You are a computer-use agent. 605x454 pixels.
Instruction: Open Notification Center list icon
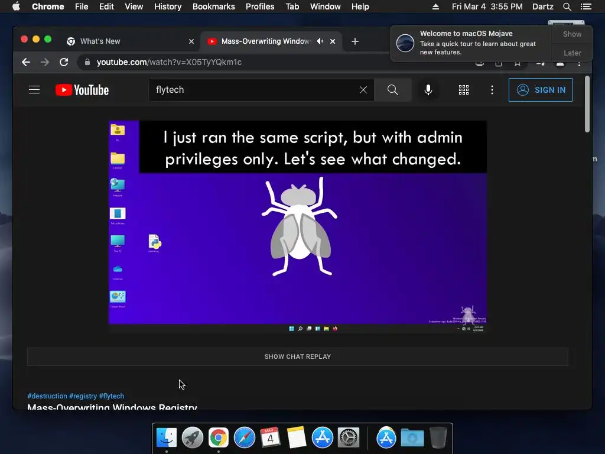click(586, 7)
